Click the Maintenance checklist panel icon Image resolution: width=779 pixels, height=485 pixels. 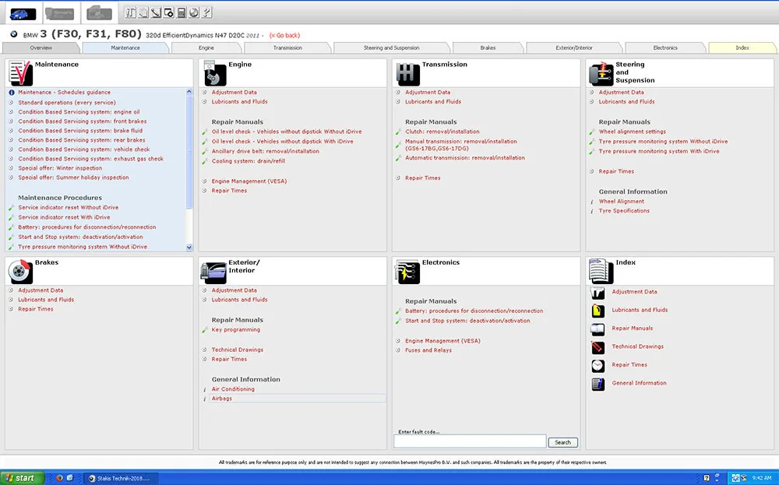[20, 73]
